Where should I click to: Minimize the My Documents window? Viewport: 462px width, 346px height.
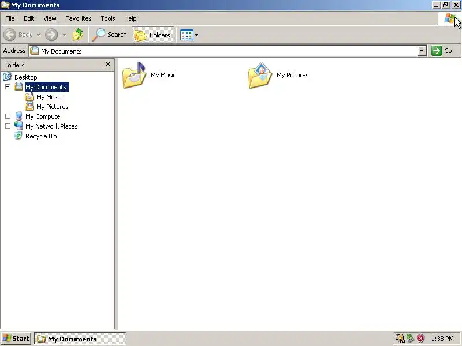pos(436,5)
